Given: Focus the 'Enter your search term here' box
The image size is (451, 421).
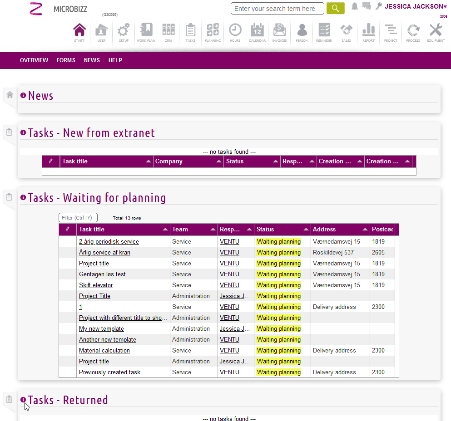Looking at the screenshot, I should tap(277, 9).
